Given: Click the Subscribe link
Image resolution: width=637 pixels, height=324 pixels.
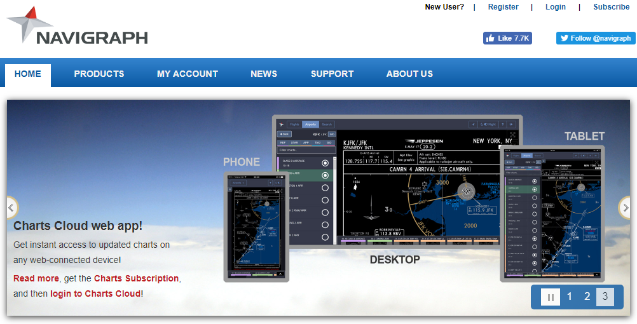Looking at the screenshot, I should click(x=612, y=7).
